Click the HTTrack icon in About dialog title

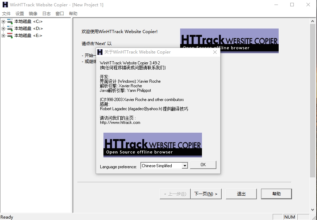click(x=100, y=52)
